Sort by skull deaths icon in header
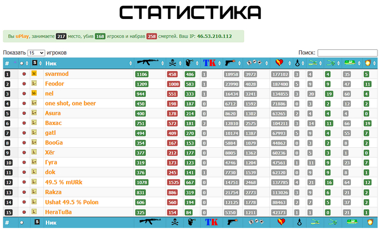Viewport: 379px width, 229px height. [x=173, y=63]
